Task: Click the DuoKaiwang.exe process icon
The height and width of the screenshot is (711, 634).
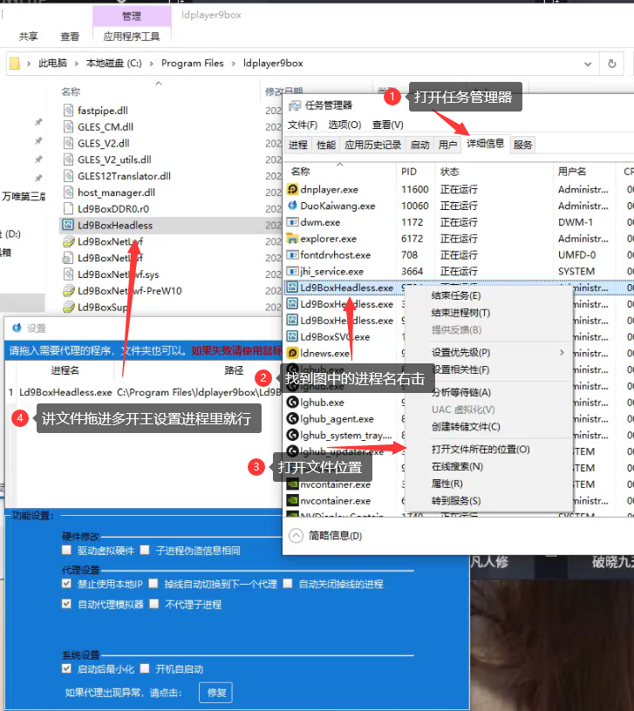Action: click(293, 206)
